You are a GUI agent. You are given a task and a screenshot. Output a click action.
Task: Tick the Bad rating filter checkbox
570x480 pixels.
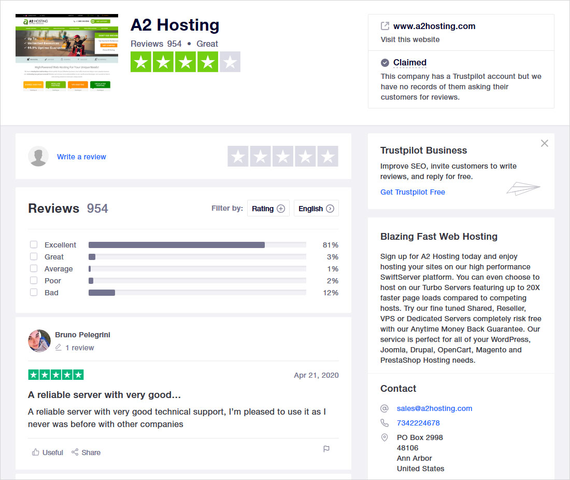(x=34, y=293)
